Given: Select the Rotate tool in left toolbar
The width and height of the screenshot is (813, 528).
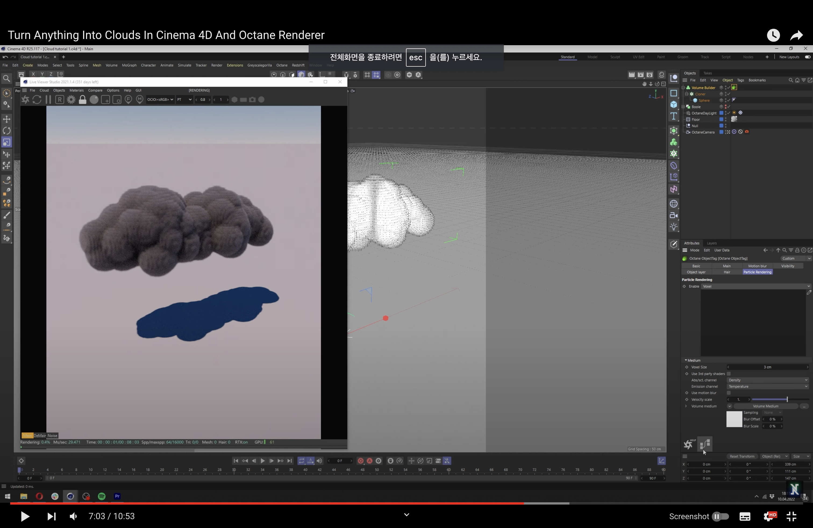Looking at the screenshot, I should tap(6, 130).
